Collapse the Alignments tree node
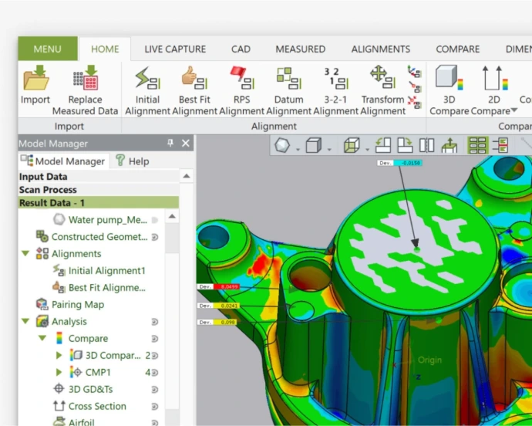Viewport: 532px width, 426px height. (x=25, y=254)
